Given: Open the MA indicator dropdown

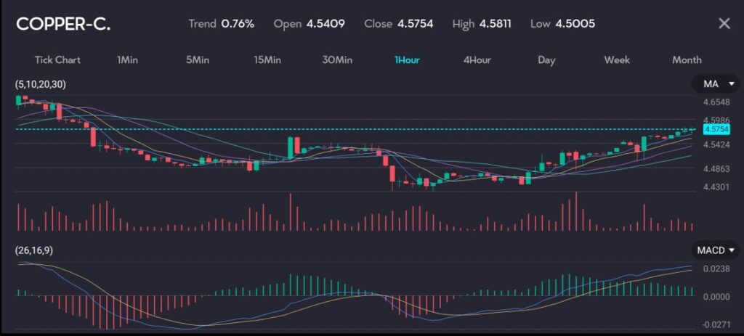Looking at the screenshot, I should 715,85.
